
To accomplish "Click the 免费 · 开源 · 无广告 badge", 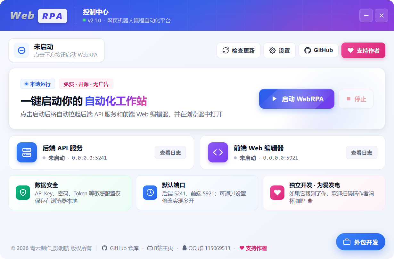I will [x=86, y=84].
